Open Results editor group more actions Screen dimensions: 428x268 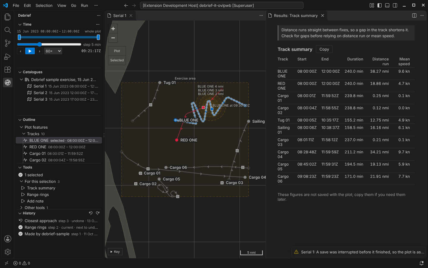coord(422,15)
